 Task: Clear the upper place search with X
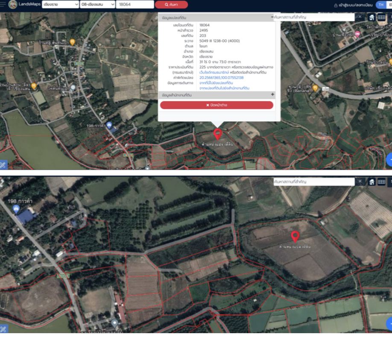360,17
